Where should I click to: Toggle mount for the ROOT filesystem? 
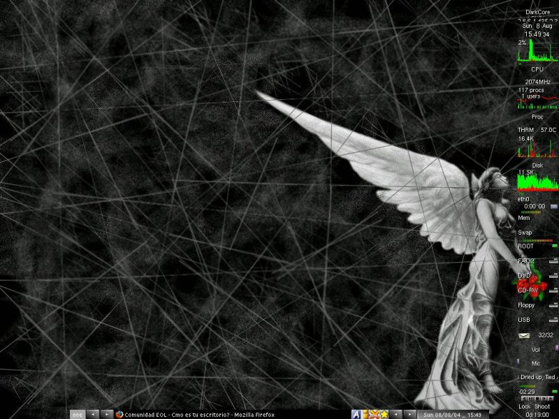coord(554,246)
